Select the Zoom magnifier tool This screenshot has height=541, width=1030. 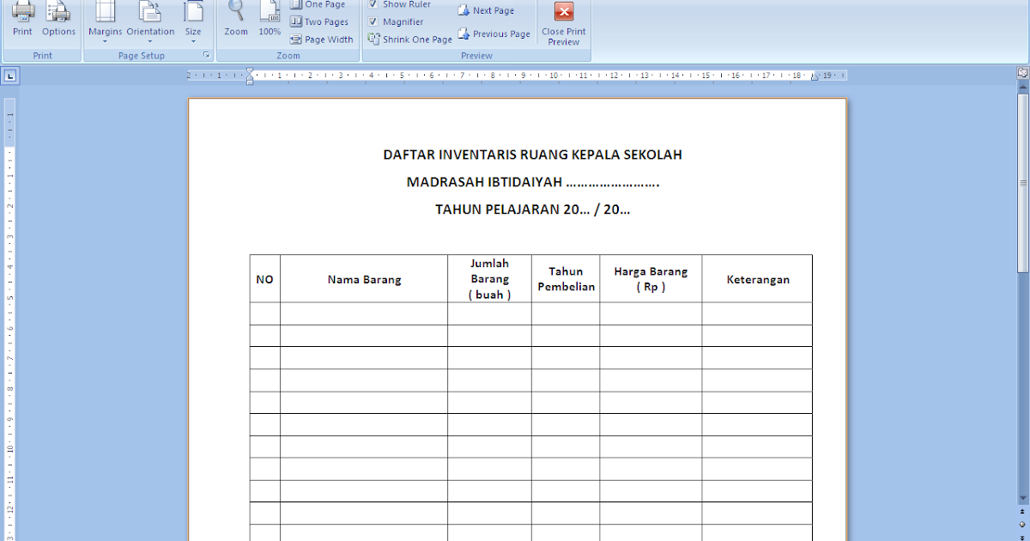[x=235, y=17]
